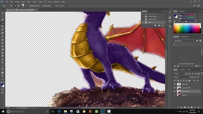Delete current state in History panel
203x114 pixels.
click(x=163, y=25)
